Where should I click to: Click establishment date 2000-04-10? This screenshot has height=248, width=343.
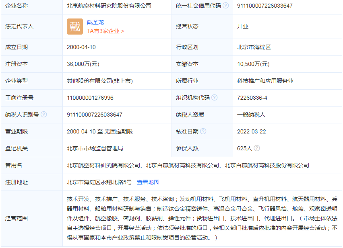(x=81, y=47)
